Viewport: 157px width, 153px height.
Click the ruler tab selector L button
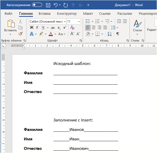pos(3,46)
